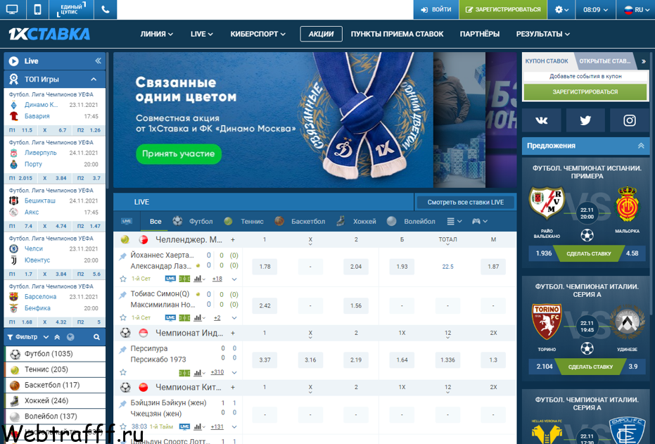
Task: Open Баскетбол (117) sports category
Action: coord(55,385)
